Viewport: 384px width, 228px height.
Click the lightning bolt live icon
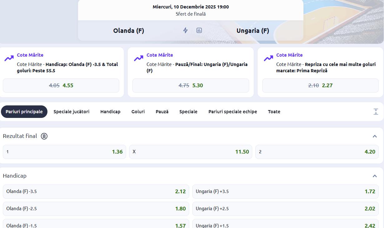coord(185,30)
